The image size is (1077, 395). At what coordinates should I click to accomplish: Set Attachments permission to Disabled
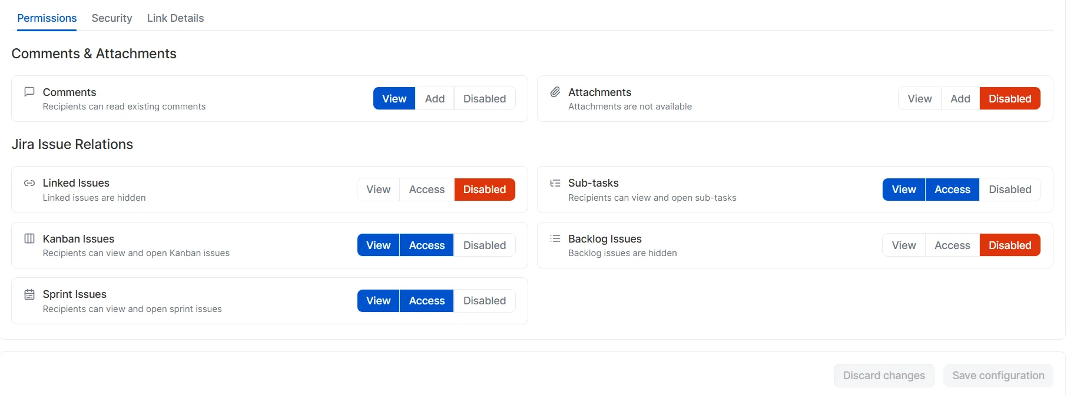click(x=1010, y=98)
